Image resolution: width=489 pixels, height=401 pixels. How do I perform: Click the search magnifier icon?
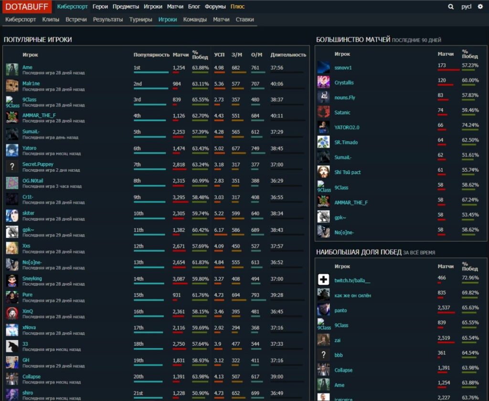[x=450, y=7]
